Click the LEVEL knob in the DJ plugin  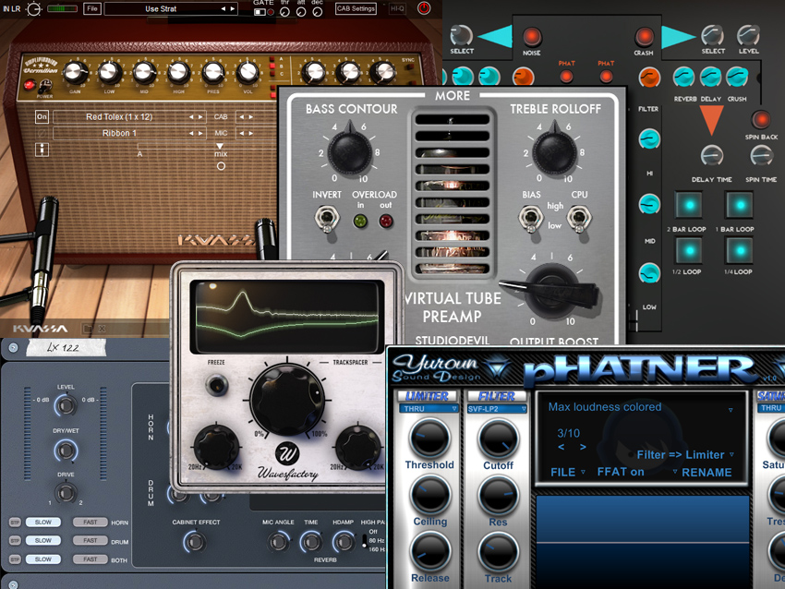pos(748,35)
